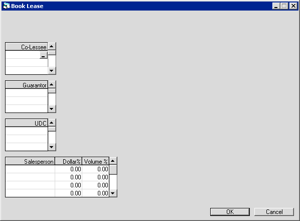Click first row Dollar% value 0.00
Screen dimensions: 300x221
(x=69, y=169)
